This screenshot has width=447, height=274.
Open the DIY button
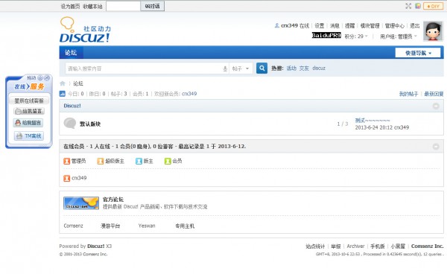coord(433,6)
